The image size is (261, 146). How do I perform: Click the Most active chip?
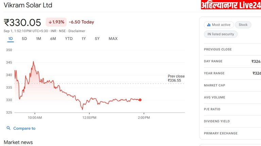click(x=219, y=25)
